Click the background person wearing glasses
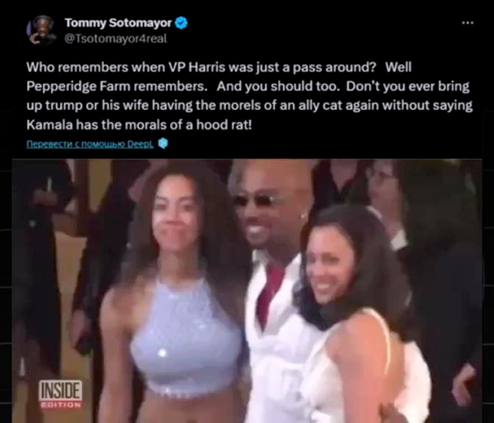Screen dimensions: 494x423 383,195
